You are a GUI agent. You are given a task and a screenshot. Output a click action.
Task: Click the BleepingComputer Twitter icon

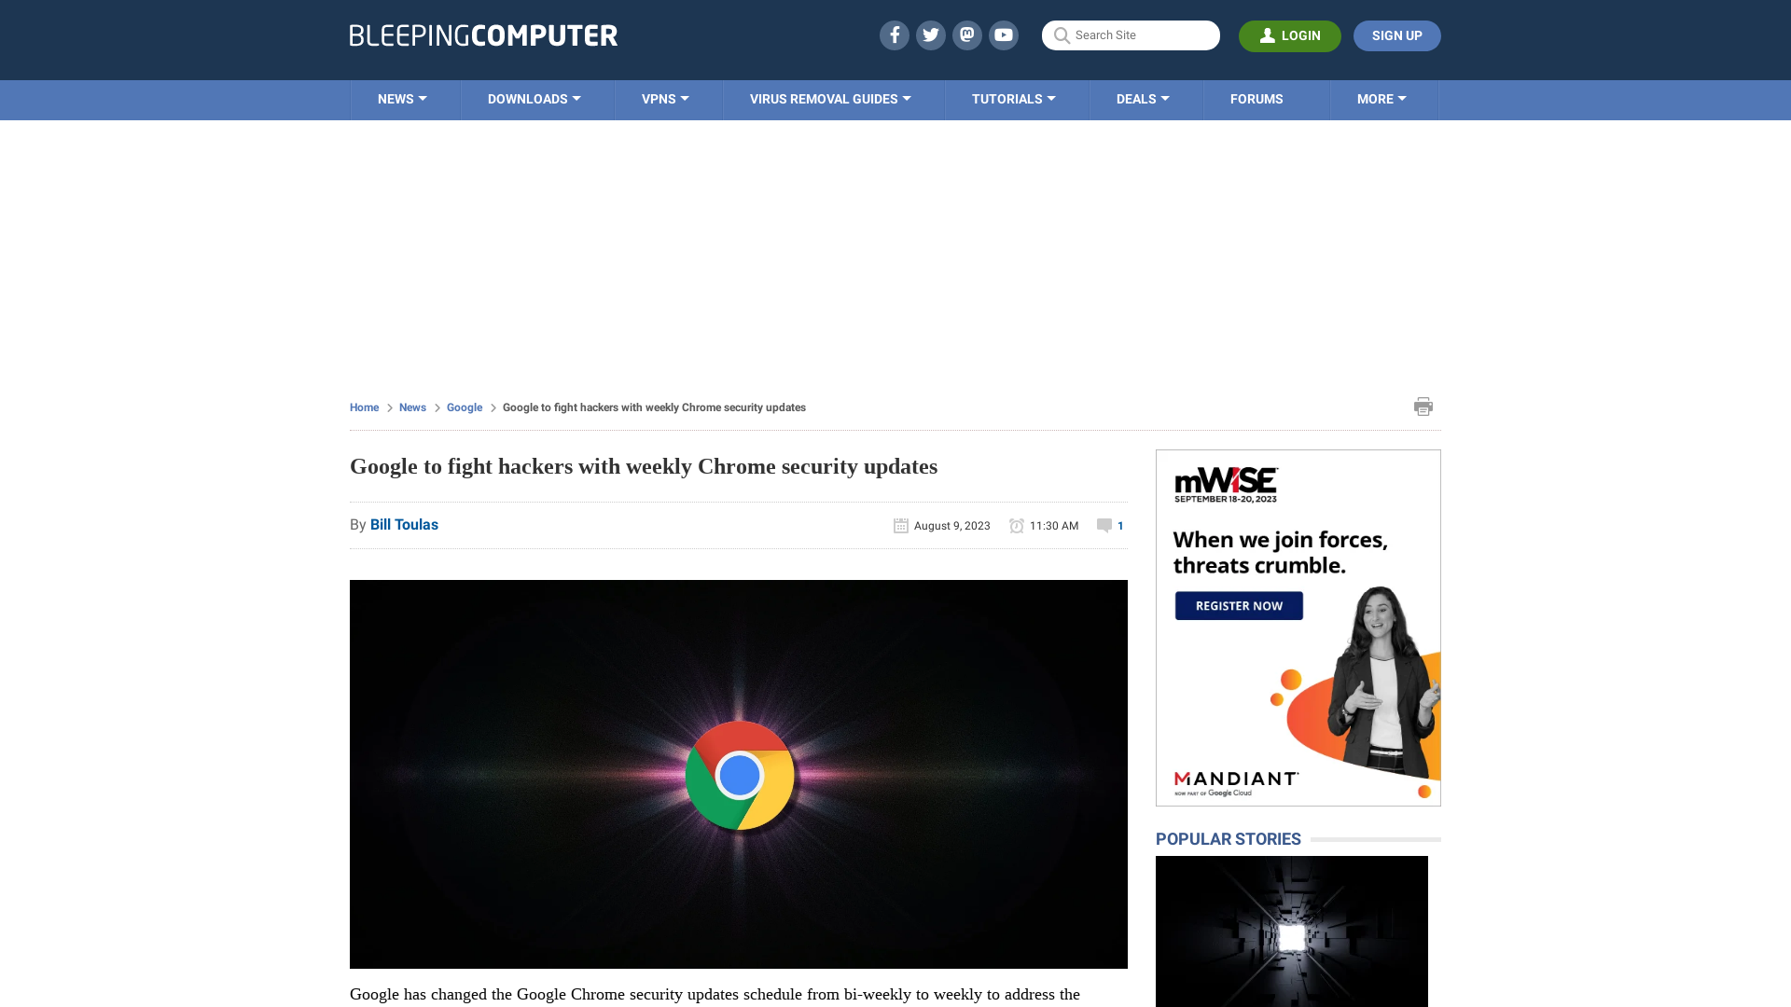pyautogui.click(x=930, y=34)
